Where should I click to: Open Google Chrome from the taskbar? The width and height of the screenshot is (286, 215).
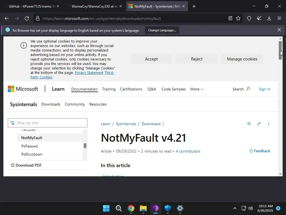131,208
